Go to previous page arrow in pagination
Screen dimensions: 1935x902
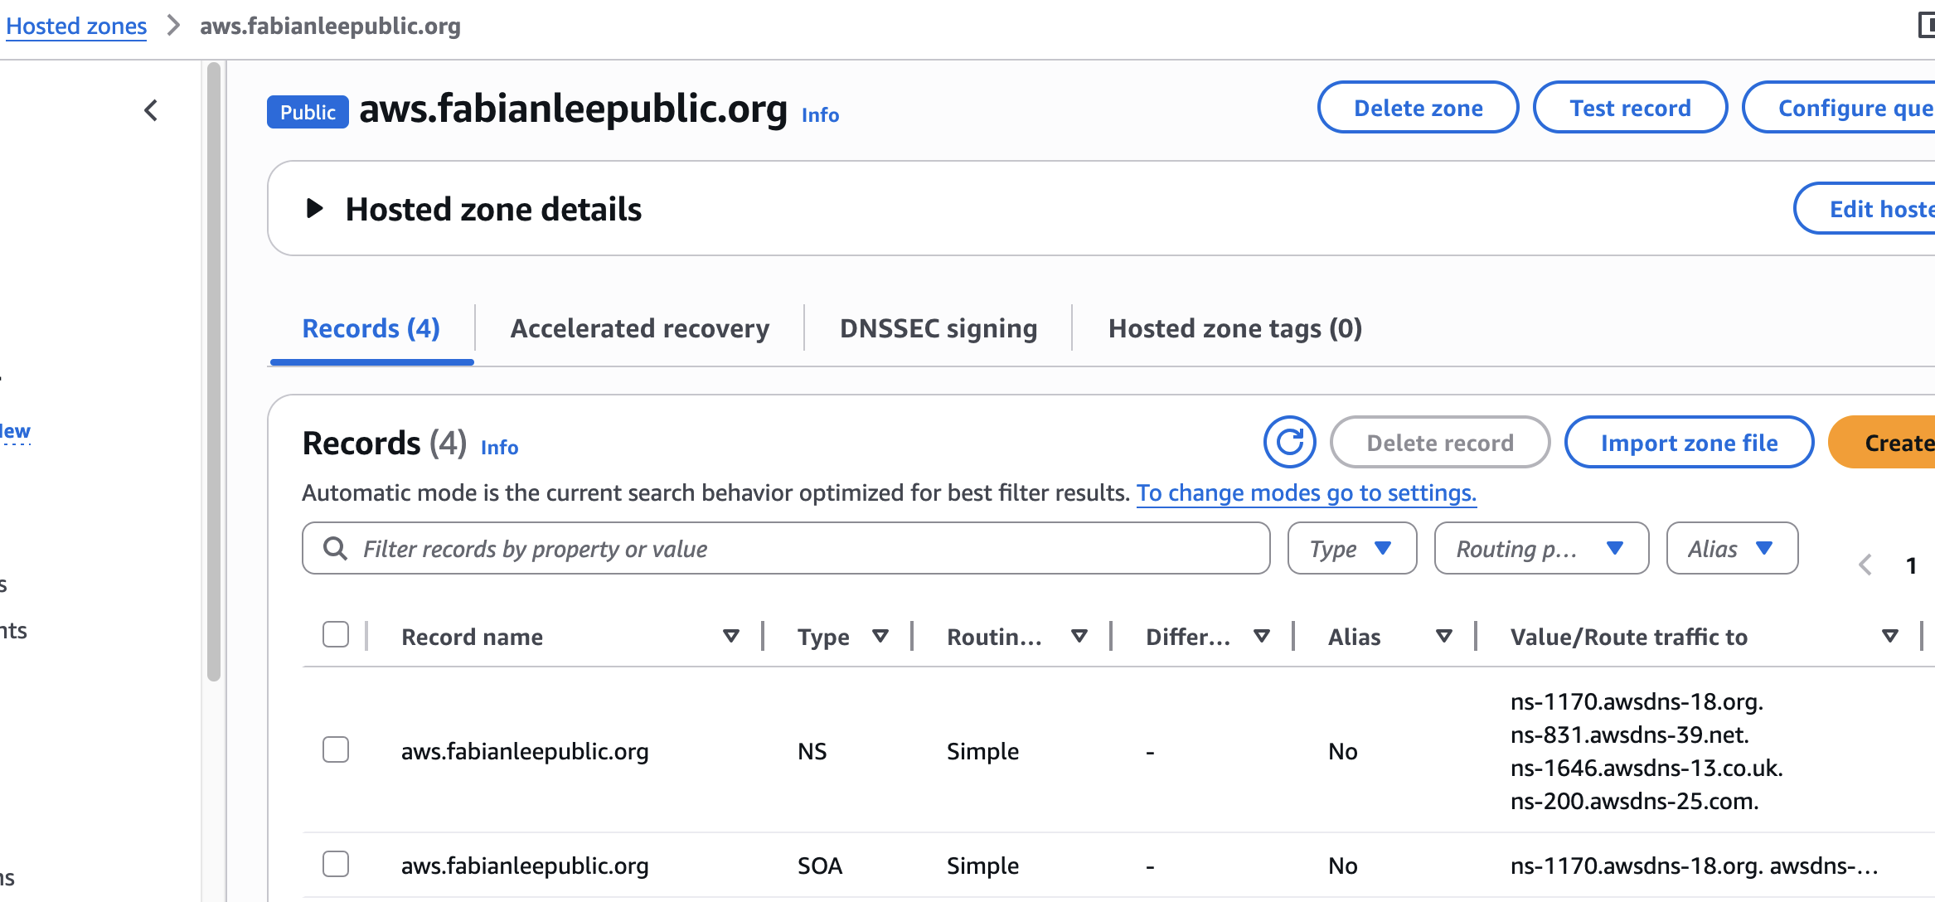click(x=1865, y=565)
